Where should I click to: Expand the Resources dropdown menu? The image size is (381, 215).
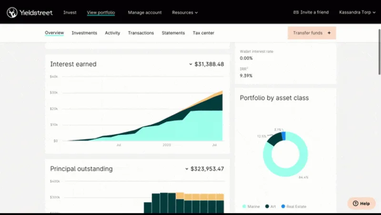[x=185, y=12]
